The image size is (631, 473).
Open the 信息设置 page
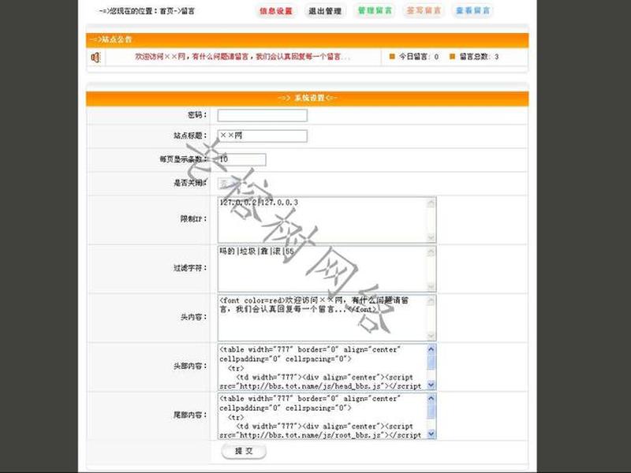(x=275, y=11)
